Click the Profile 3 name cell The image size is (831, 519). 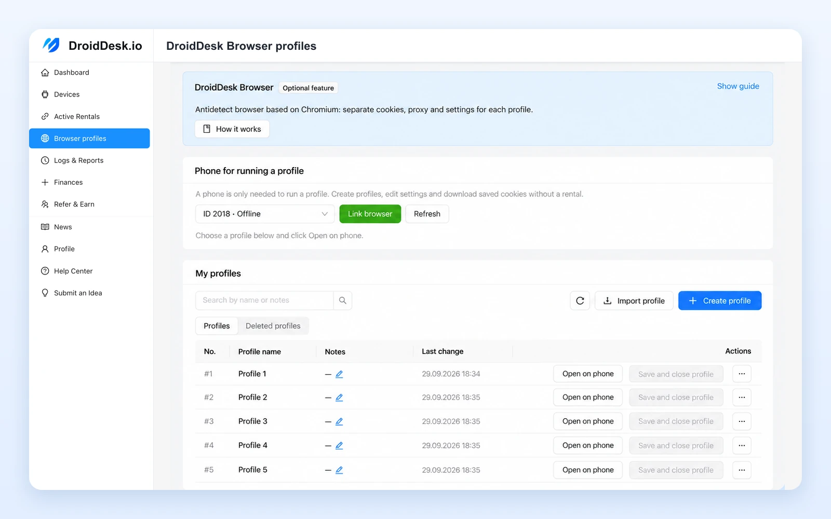[x=253, y=421]
